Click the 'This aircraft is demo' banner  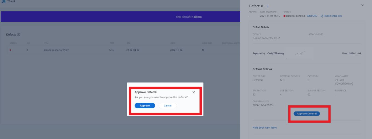(x=188, y=17)
